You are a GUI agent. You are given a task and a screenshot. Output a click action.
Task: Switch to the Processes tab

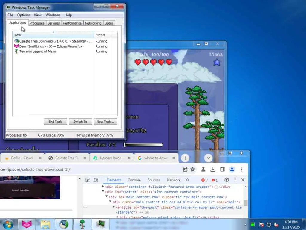tap(37, 23)
